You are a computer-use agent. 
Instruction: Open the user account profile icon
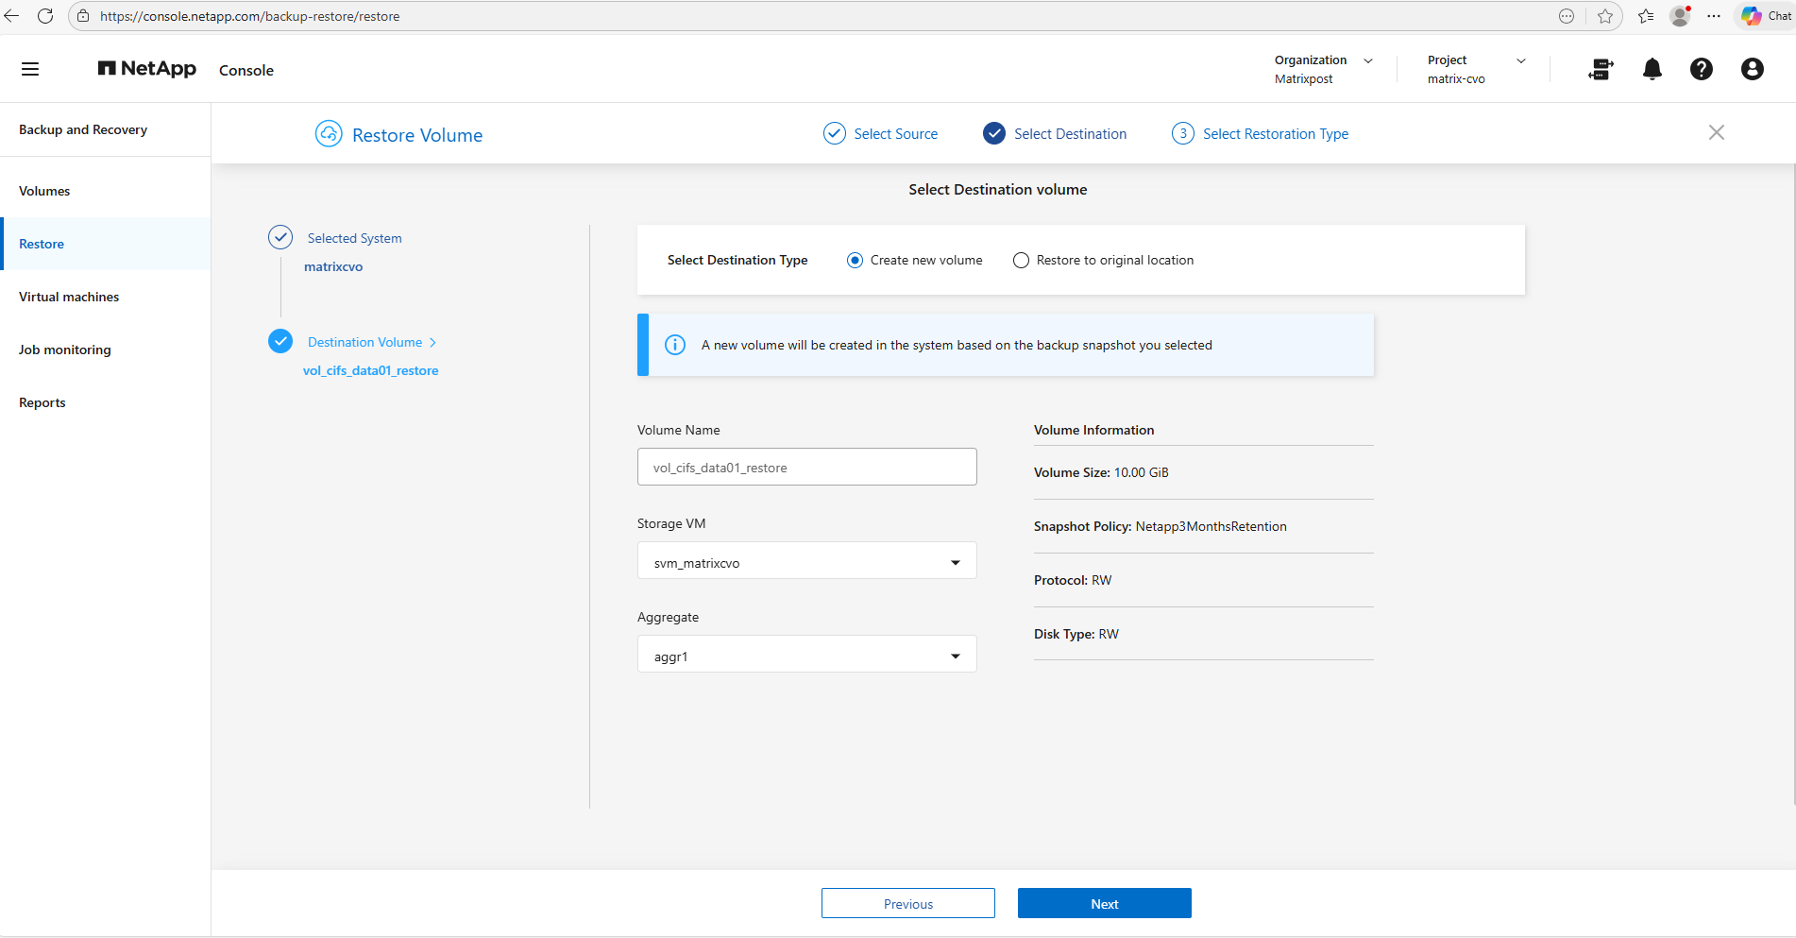tap(1752, 69)
